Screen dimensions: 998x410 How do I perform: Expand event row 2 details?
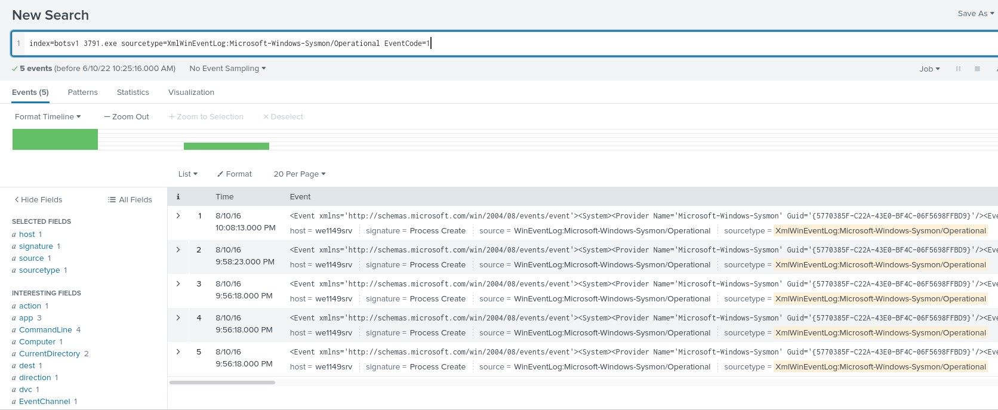pyautogui.click(x=178, y=249)
